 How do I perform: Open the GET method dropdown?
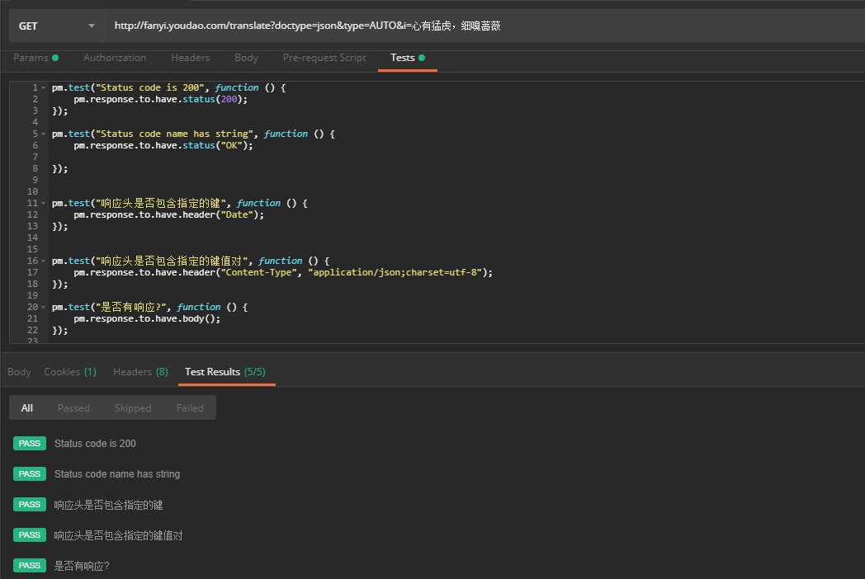pyautogui.click(x=57, y=26)
